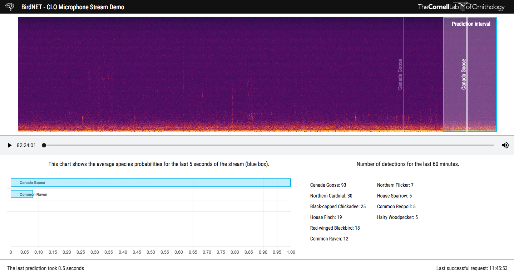Click 'Black-capped Chickadee: 25' detection entry
514x273 pixels.
[338, 206]
